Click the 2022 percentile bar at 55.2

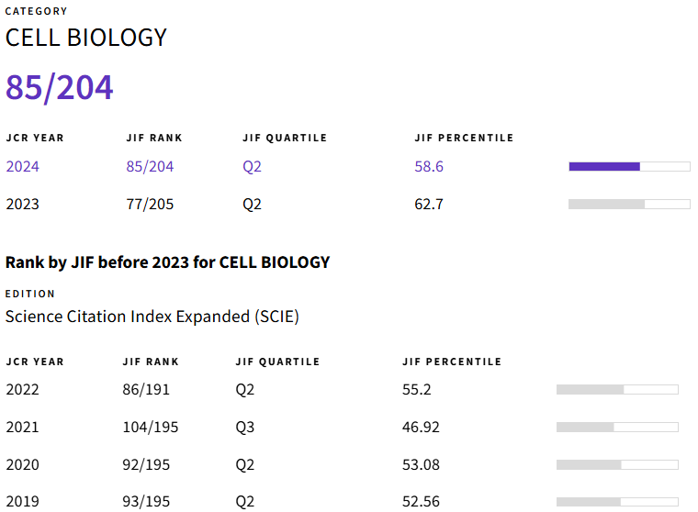[617, 389]
